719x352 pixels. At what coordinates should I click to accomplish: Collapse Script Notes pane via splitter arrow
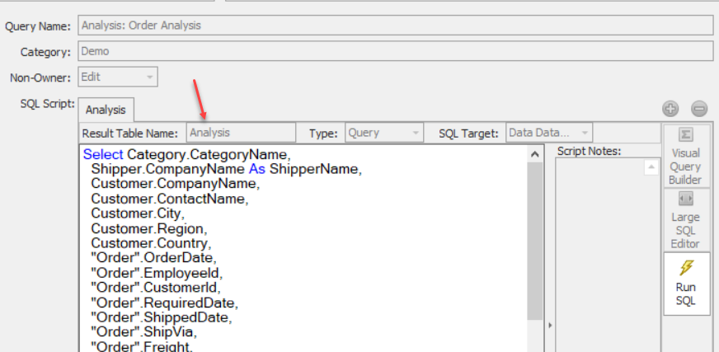549,325
